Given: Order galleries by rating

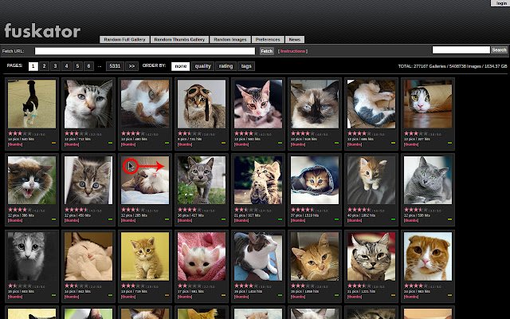Looking at the screenshot, I should point(226,66).
